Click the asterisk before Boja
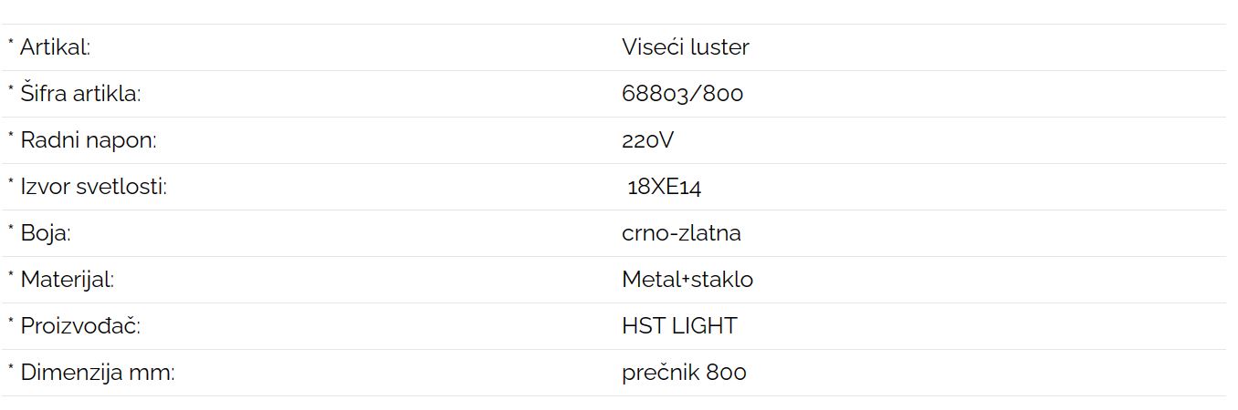Image resolution: width=1238 pixels, height=410 pixels. coord(11,230)
